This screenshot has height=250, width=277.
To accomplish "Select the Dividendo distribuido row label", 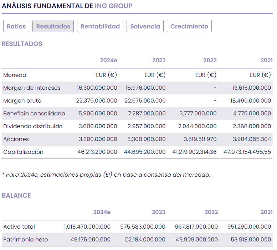I will click(33, 126).
